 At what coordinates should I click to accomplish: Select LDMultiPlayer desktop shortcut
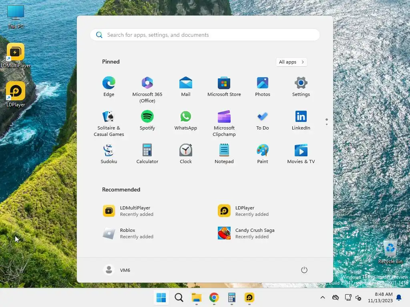[16, 55]
